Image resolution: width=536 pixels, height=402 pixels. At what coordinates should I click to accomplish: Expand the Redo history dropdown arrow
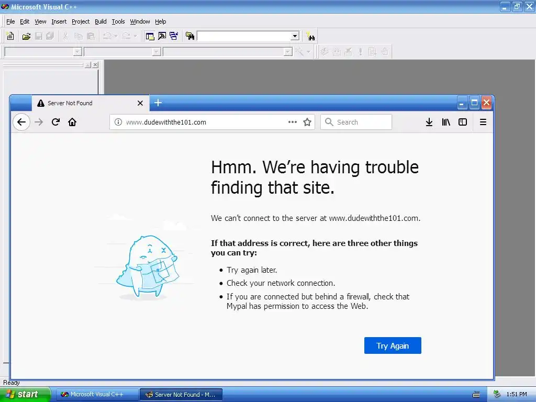pyautogui.click(x=135, y=36)
